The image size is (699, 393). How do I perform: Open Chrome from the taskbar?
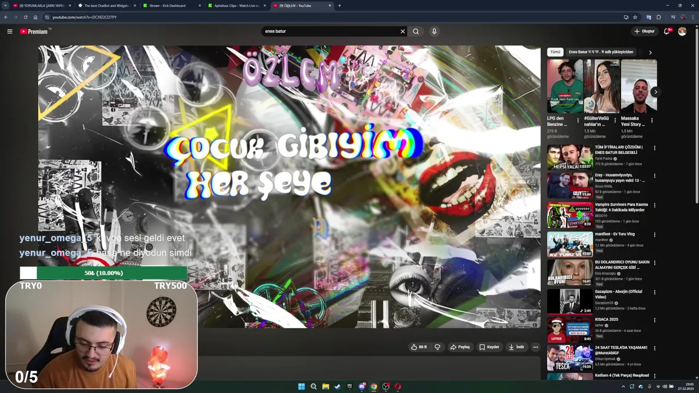374,386
